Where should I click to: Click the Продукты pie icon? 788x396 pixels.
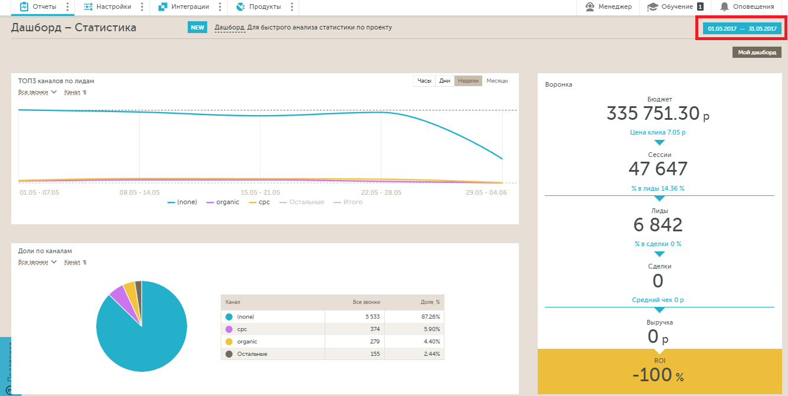pos(240,7)
